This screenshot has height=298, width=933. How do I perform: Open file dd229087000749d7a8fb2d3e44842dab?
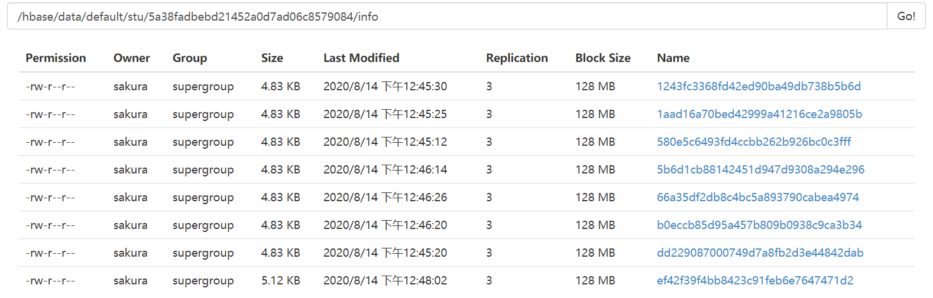pyautogui.click(x=760, y=253)
